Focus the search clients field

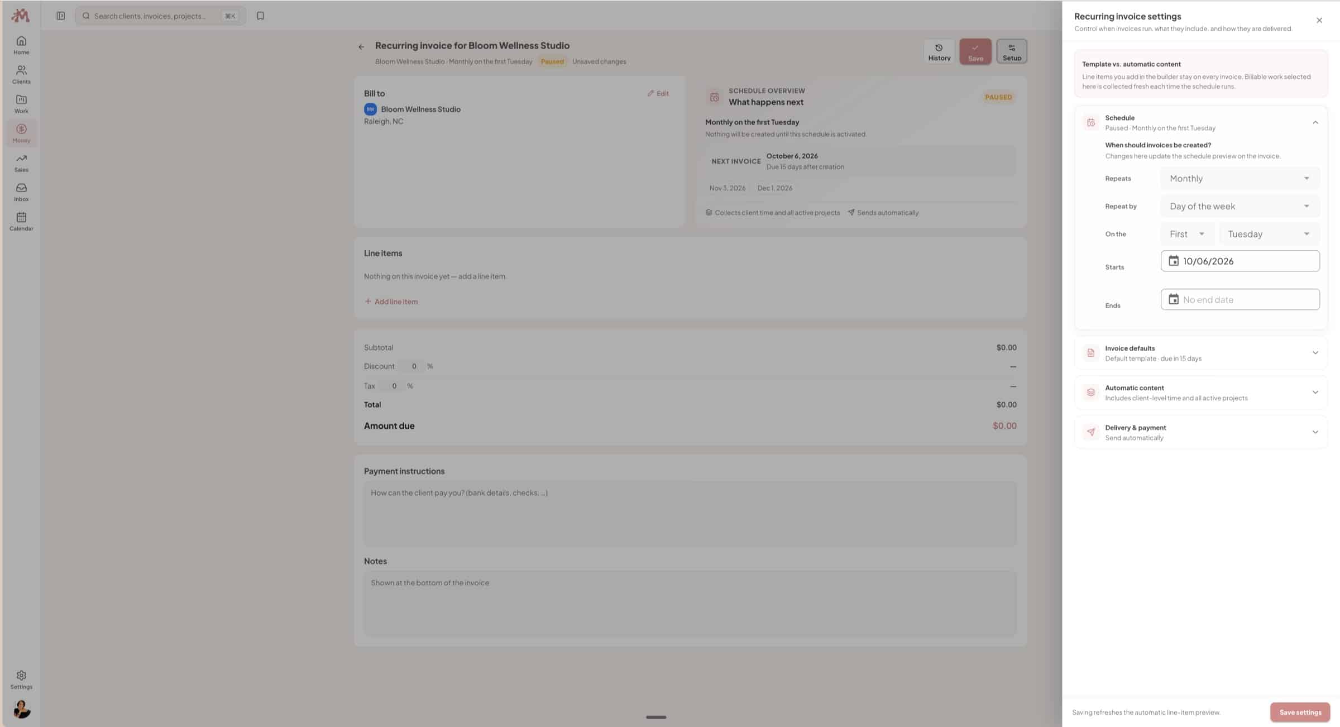[x=160, y=16]
